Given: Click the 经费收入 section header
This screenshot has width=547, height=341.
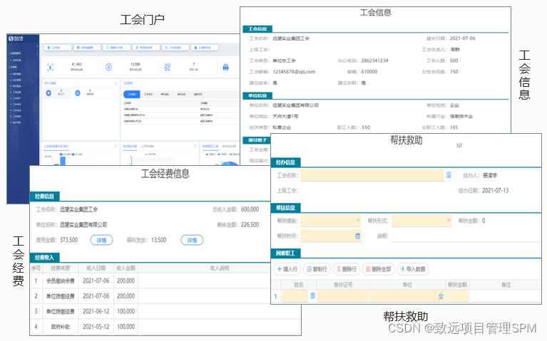Looking at the screenshot, I should coord(45,258).
